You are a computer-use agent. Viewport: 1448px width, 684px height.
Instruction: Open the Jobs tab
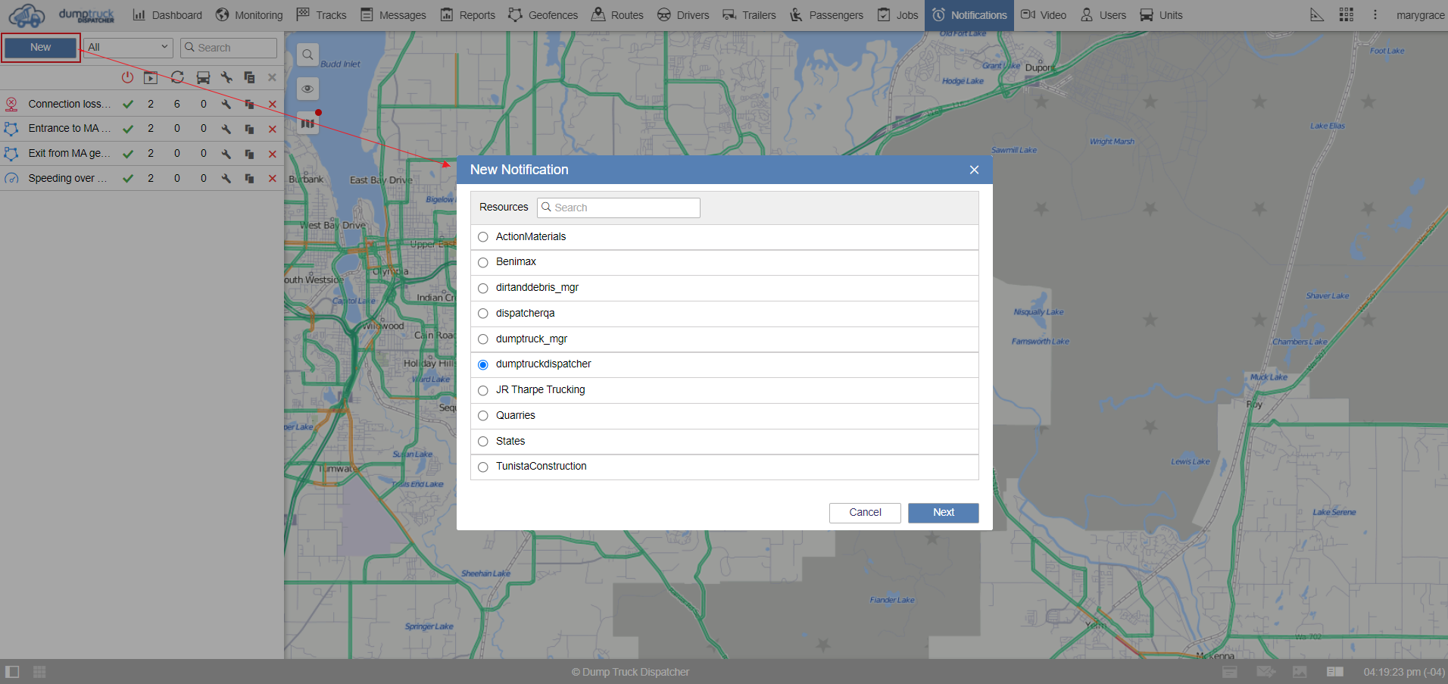pyautogui.click(x=897, y=15)
